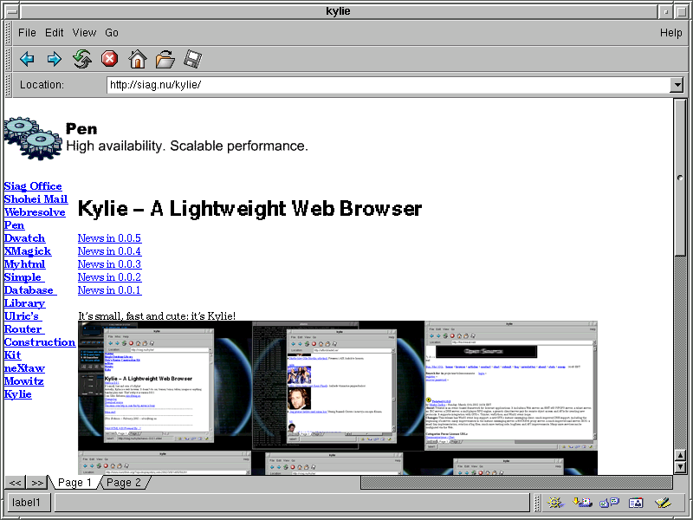Open the News in 0.0.3 link

pyautogui.click(x=110, y=264)
